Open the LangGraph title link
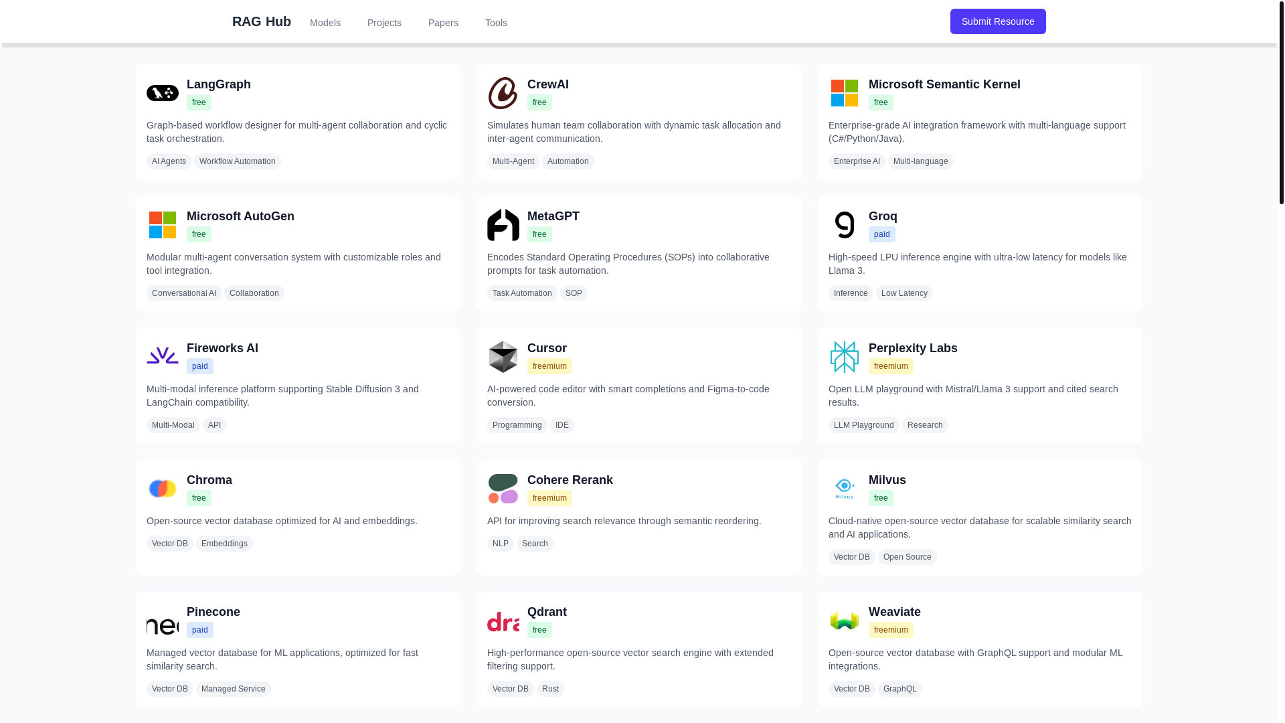The height and width of the screenshot is (723, 1285). (219, 84)
